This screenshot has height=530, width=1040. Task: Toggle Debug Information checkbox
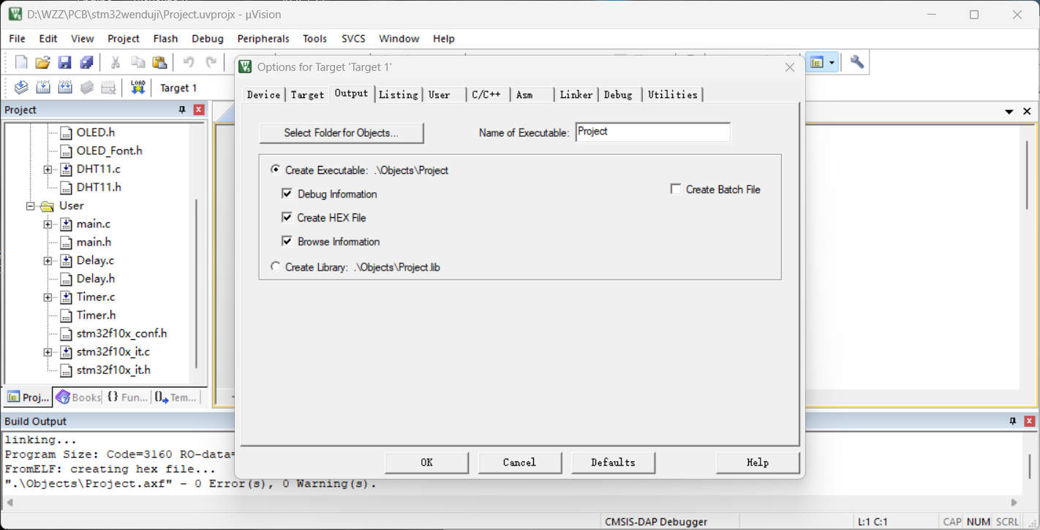287,194
